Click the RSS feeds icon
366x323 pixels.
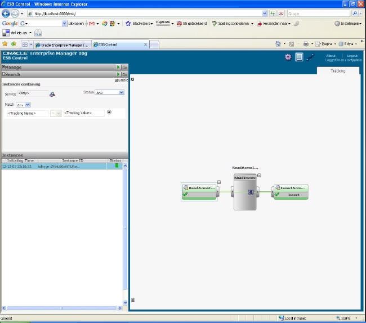[292, 44]
